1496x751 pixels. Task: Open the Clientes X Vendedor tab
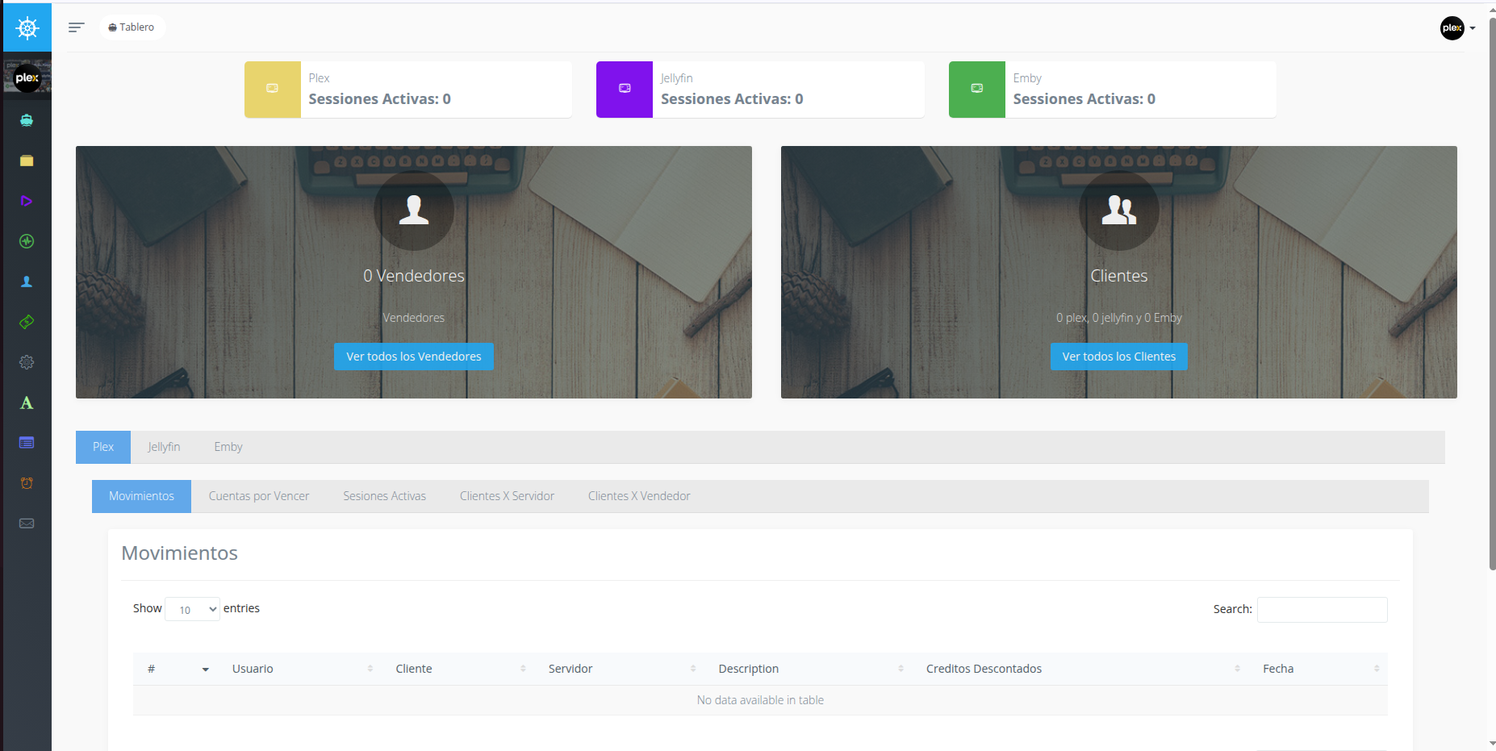tap(639, 496)
